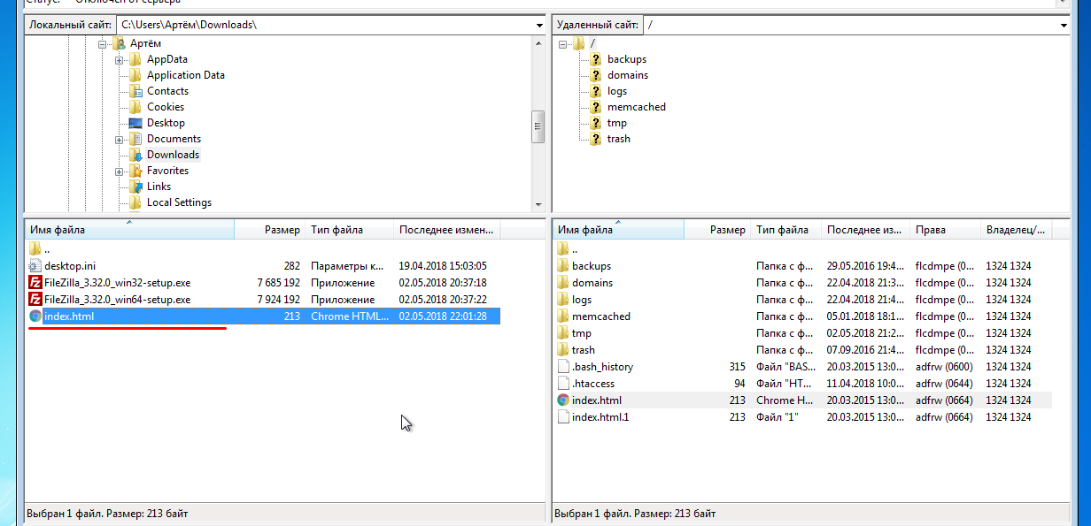Click the Chrome icon of local index.html
The width and height of the screenshot is (1091, 526).
click(35, 316)
